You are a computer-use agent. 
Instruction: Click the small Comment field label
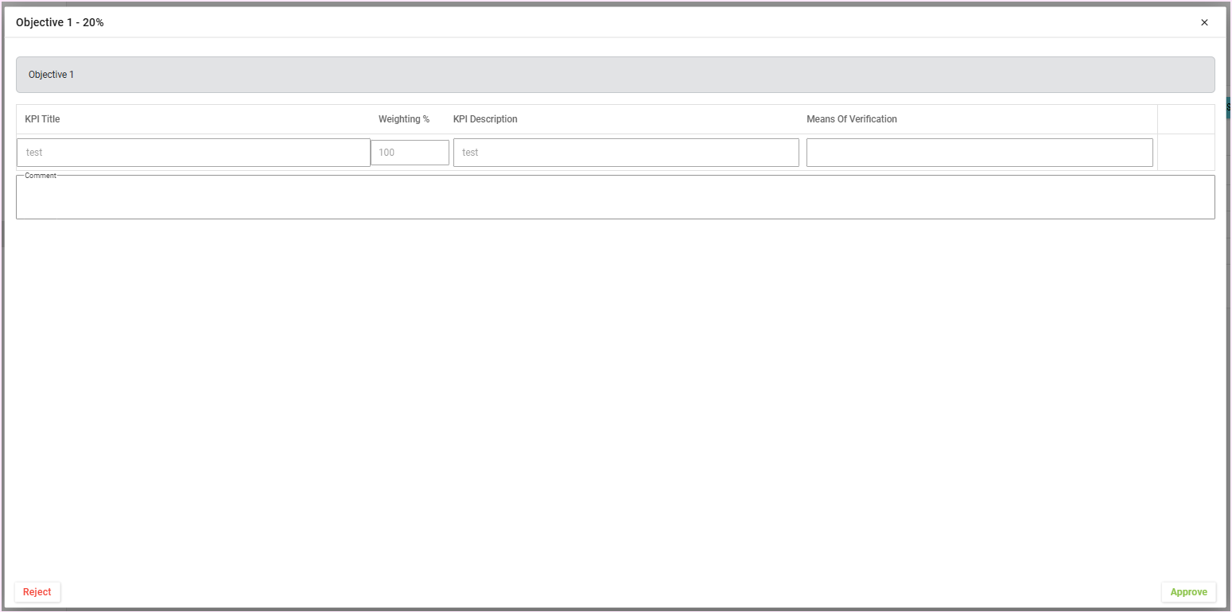(41, 176)
